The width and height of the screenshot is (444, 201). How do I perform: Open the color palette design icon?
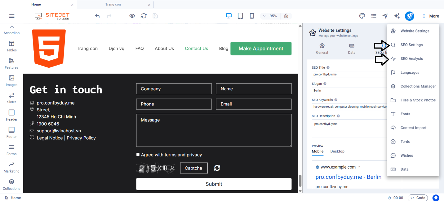[362, 16]
